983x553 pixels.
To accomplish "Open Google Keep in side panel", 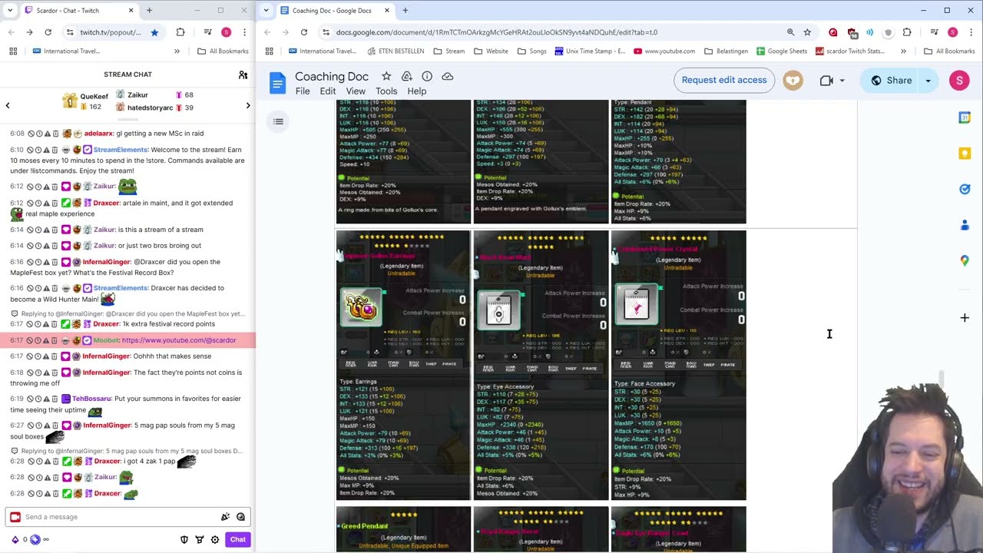I will click(965, 154).
